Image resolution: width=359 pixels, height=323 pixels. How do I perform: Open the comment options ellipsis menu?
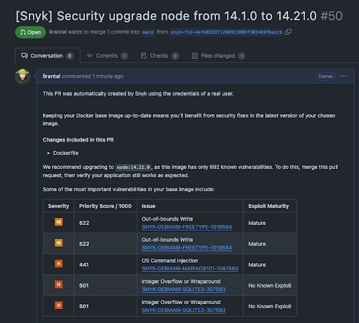point(344,76)
